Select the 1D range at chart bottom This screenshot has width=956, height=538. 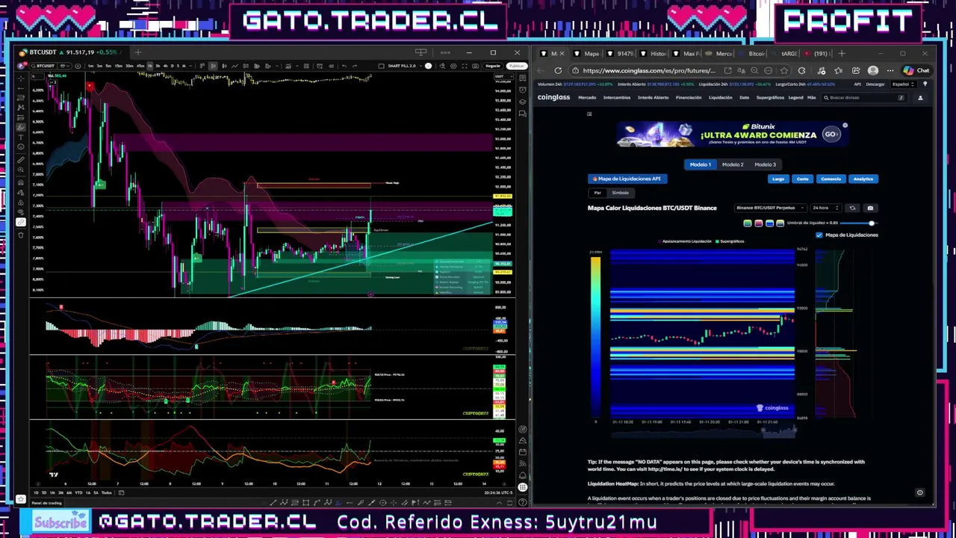coord(36,492)
